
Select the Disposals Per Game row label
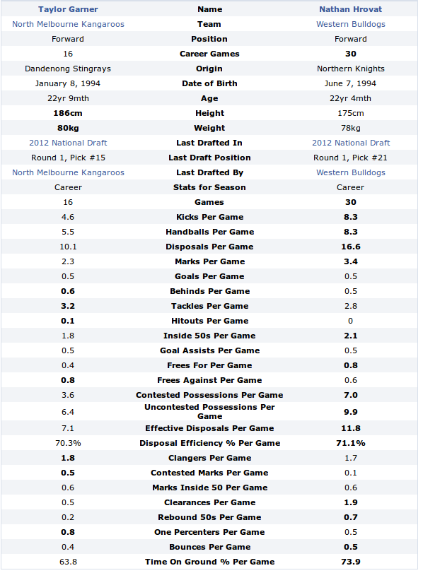tap(209, 247)
